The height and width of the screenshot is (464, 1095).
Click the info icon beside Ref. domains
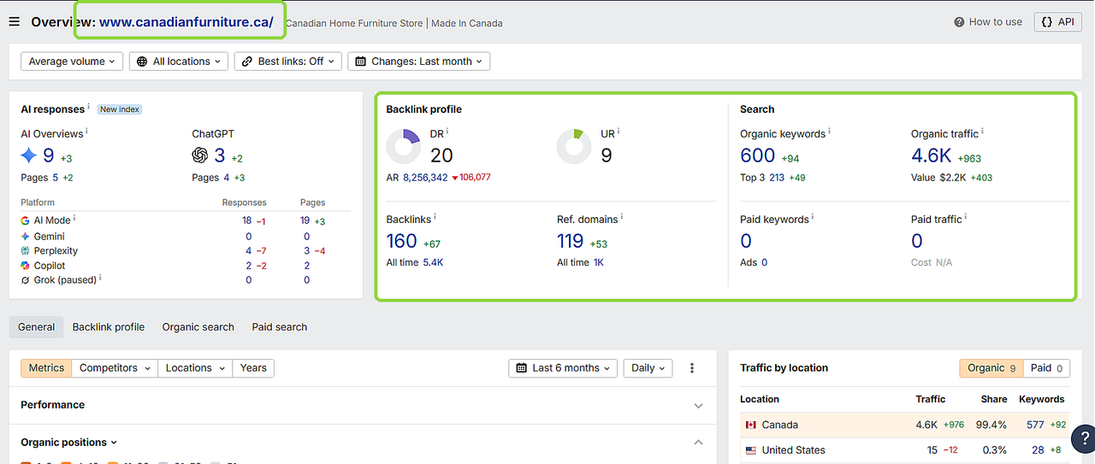(x=622, y=218)
